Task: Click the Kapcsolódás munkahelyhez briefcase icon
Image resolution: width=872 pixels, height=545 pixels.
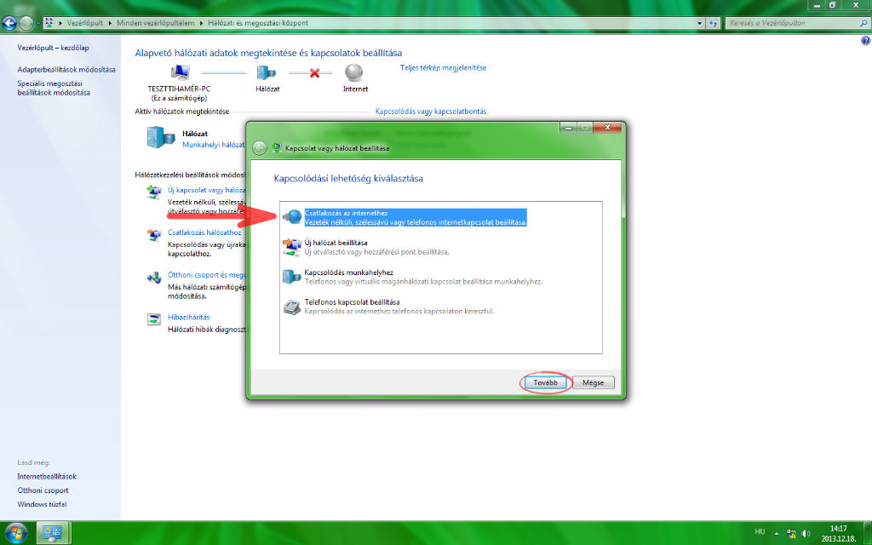Action: click(289, 276)
